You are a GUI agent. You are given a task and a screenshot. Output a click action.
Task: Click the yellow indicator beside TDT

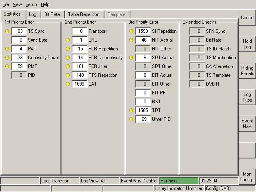point(131,110)
